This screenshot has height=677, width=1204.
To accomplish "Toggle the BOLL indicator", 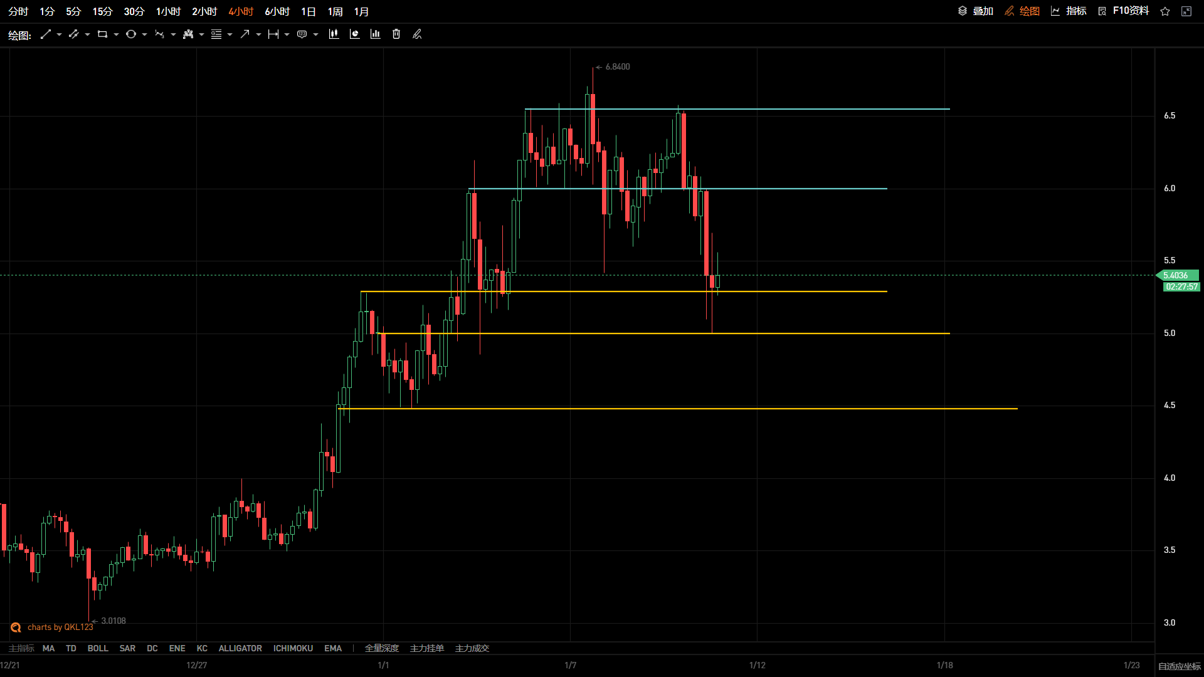I will [98, 648].
